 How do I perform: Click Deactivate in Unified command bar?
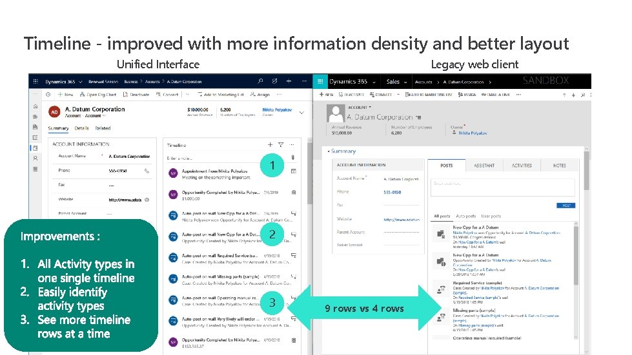pyautogui.click(x=136, y=95)
